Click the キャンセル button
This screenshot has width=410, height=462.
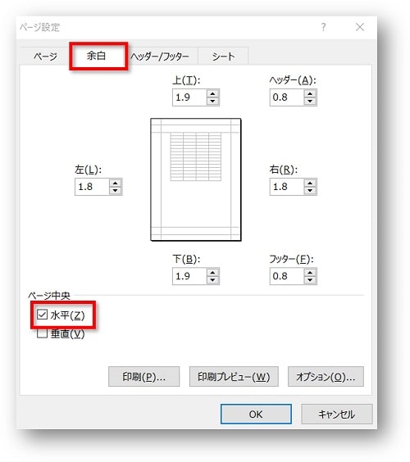(336, 414)
